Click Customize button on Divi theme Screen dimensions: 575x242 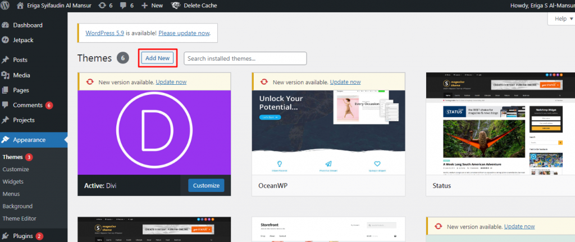206,185
